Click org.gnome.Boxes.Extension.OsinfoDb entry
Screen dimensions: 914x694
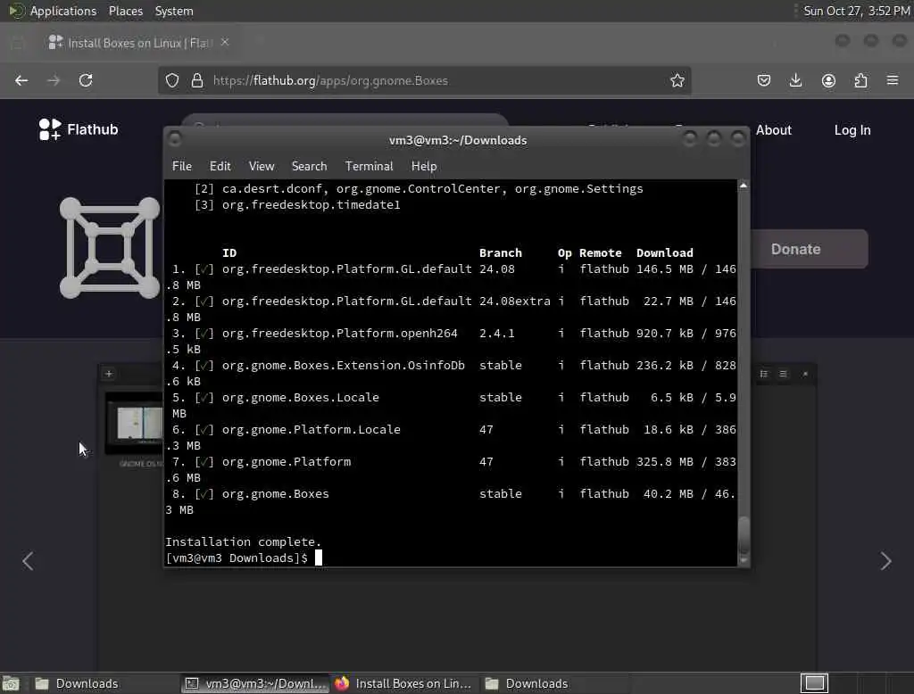(344, 366)
